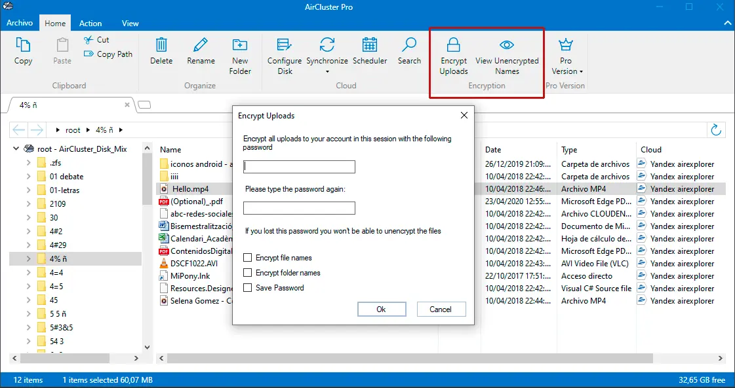Expand the 5#3&5 folder node
Viewport: 735px width, 388px height.
tap(29, 328)
